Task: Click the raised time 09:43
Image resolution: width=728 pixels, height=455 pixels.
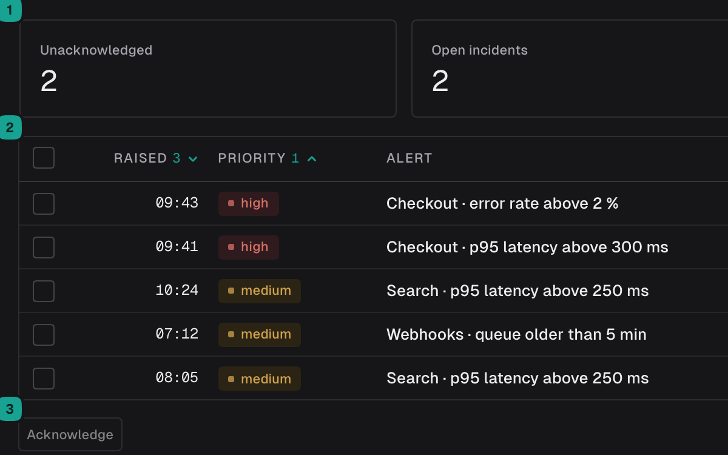Action: point(177,203)
